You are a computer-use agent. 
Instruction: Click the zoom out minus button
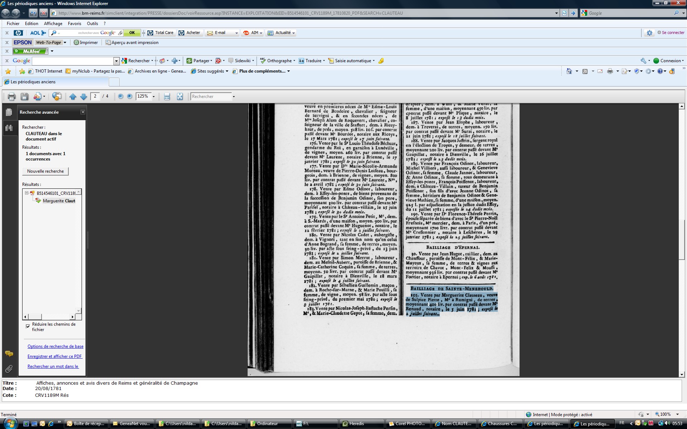click(x=121, y=97)
